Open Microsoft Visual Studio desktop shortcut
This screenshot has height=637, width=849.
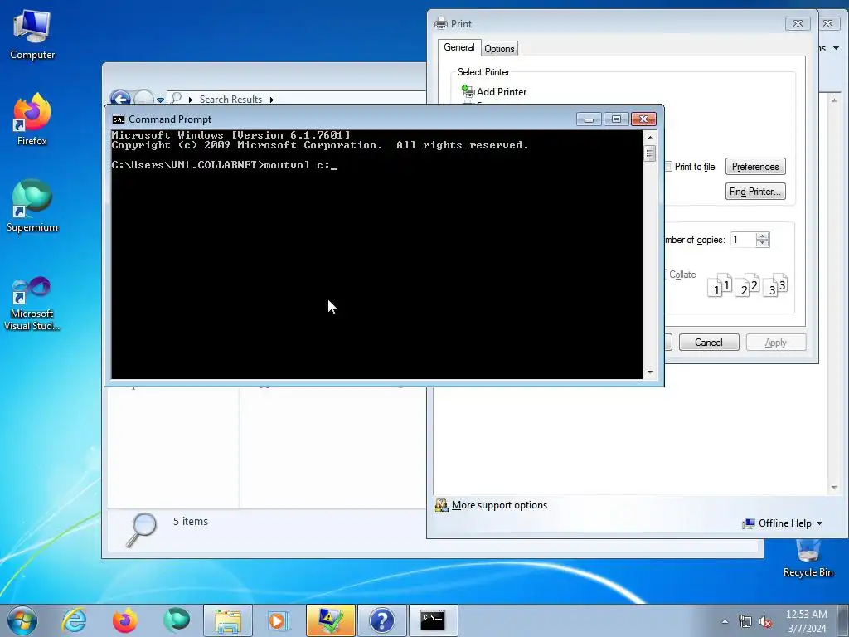[32, 304]
